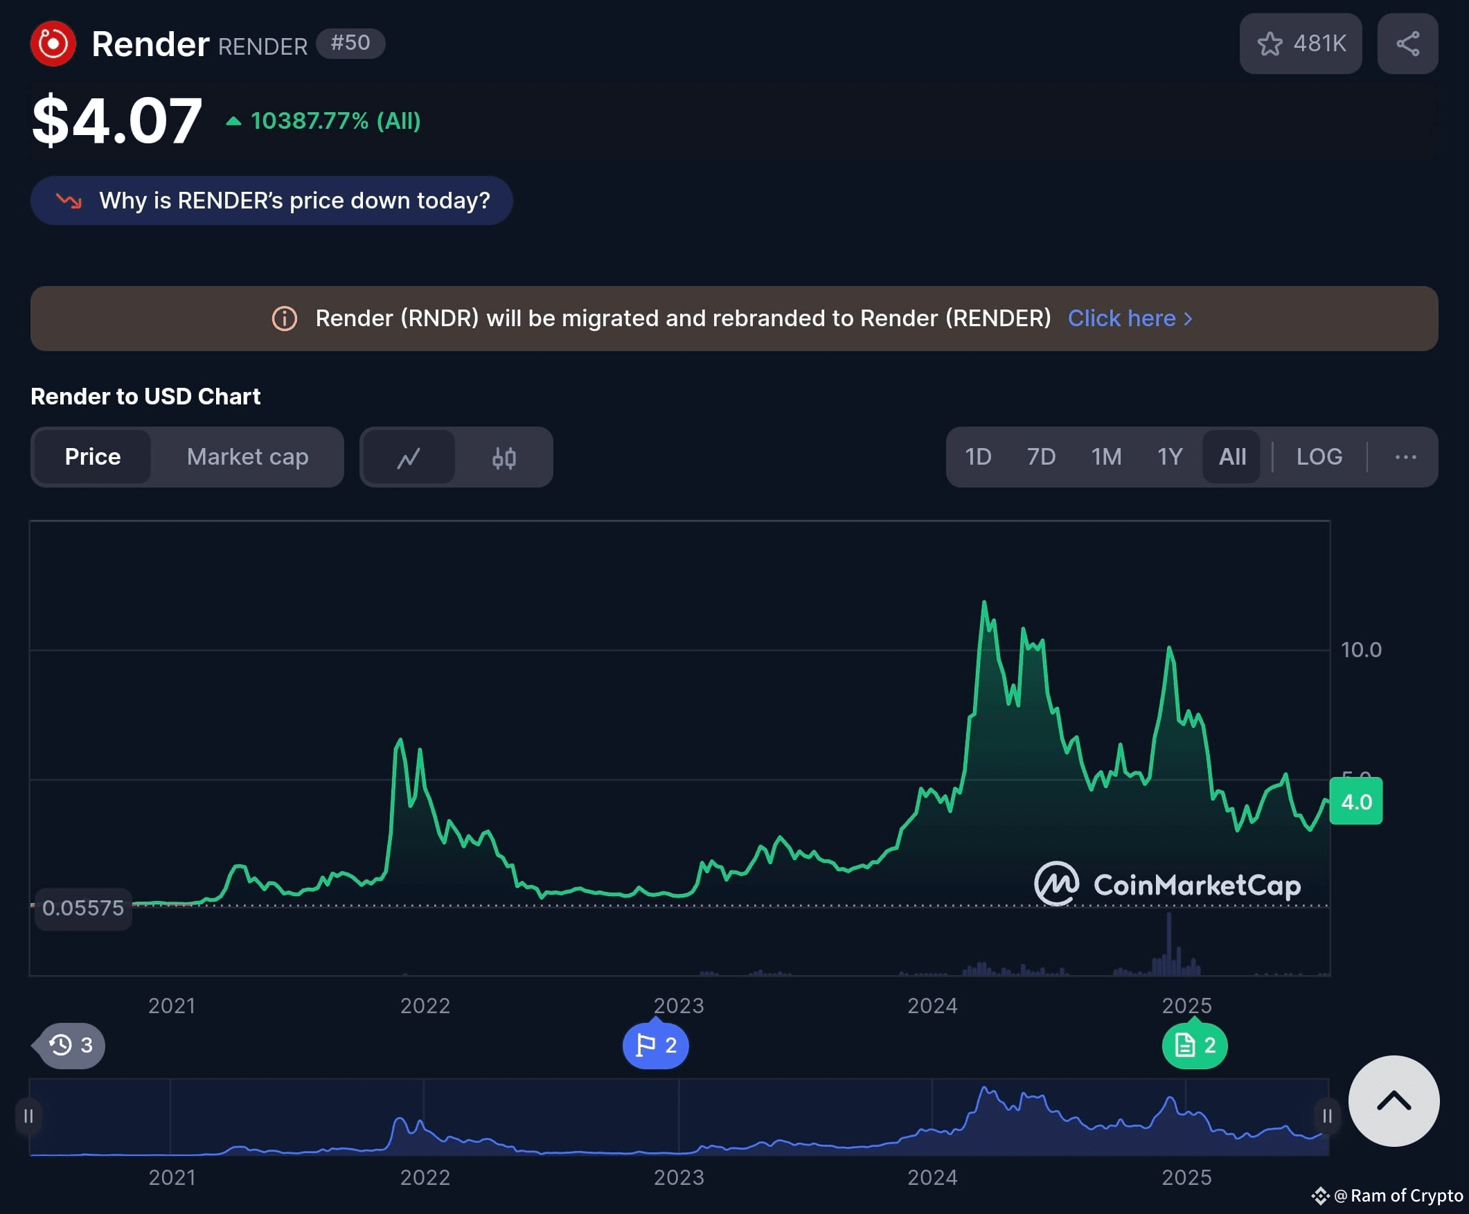Open the share icon button
This screenshot has width=1469, height=1214.
pyautogui.click(x=1407, y=44)
